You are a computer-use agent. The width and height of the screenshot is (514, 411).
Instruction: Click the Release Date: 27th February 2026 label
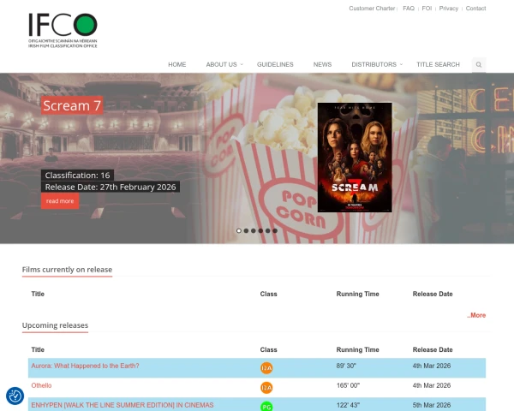(111, 187)
